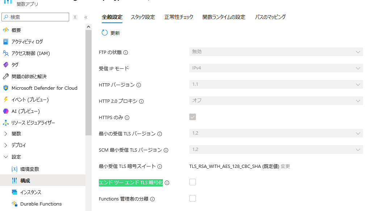Open the FTP の状態 dropdown
The height and width of the screenshot is (211, 370).
coord(276,52)
